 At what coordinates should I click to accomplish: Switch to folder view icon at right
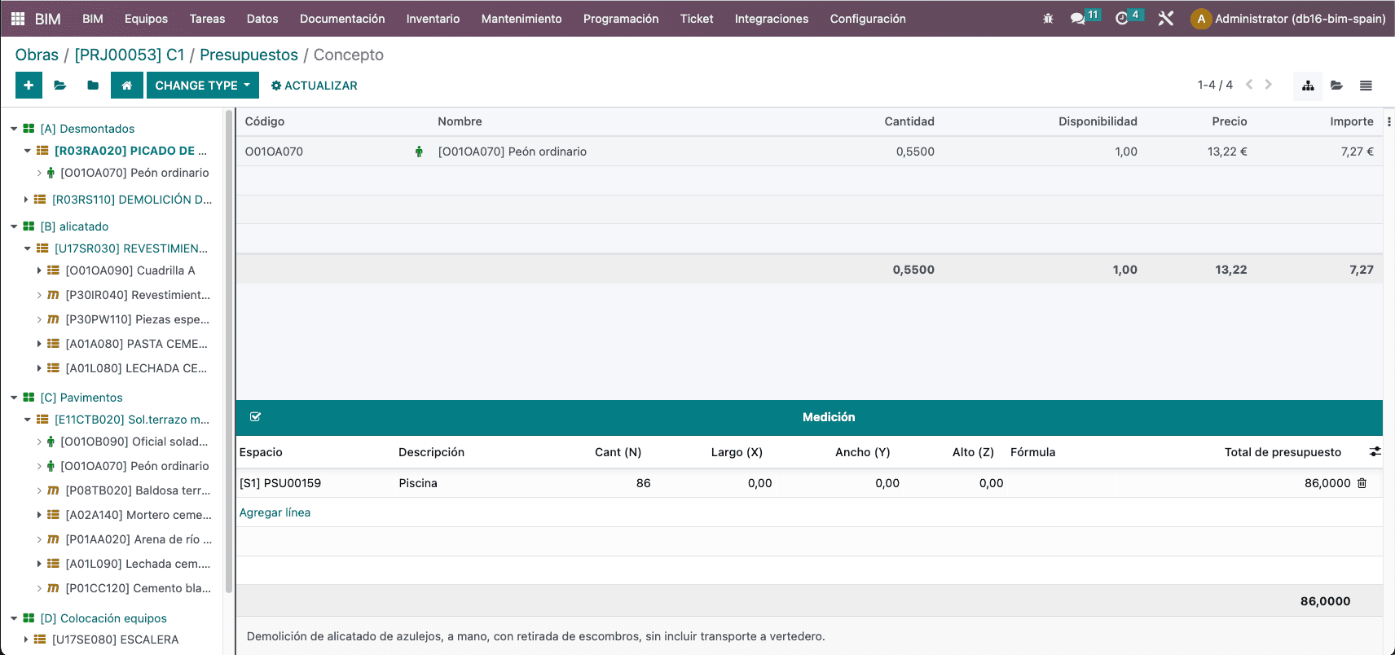(x=1336, y=86)
